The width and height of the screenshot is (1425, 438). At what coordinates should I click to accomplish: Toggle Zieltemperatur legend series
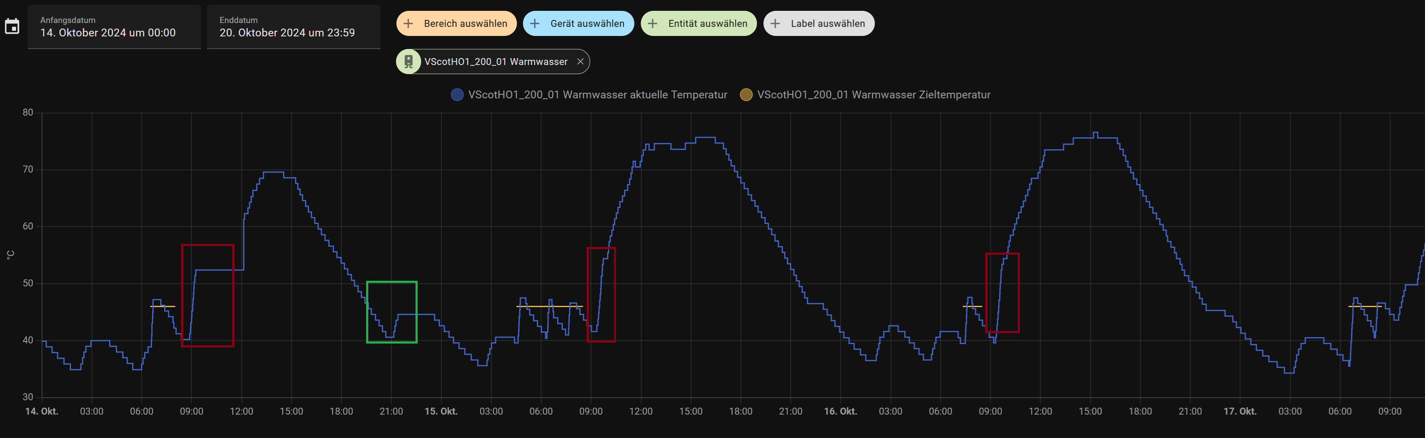[x=865, y=94]
